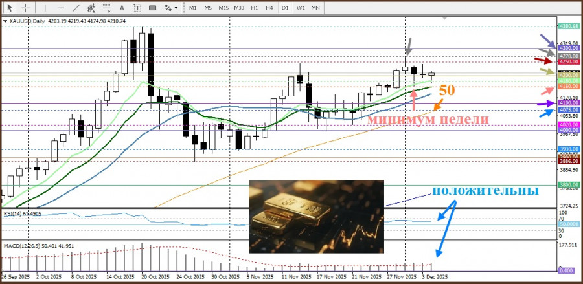
Task: Click the 4200.00 olive price label
Action: click(568, 75)
